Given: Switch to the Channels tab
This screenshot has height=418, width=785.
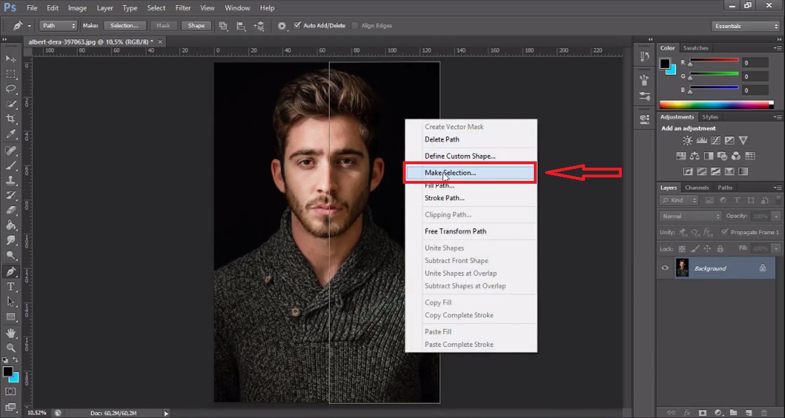Looking at the screenshot, I should [x=697, y=188].
